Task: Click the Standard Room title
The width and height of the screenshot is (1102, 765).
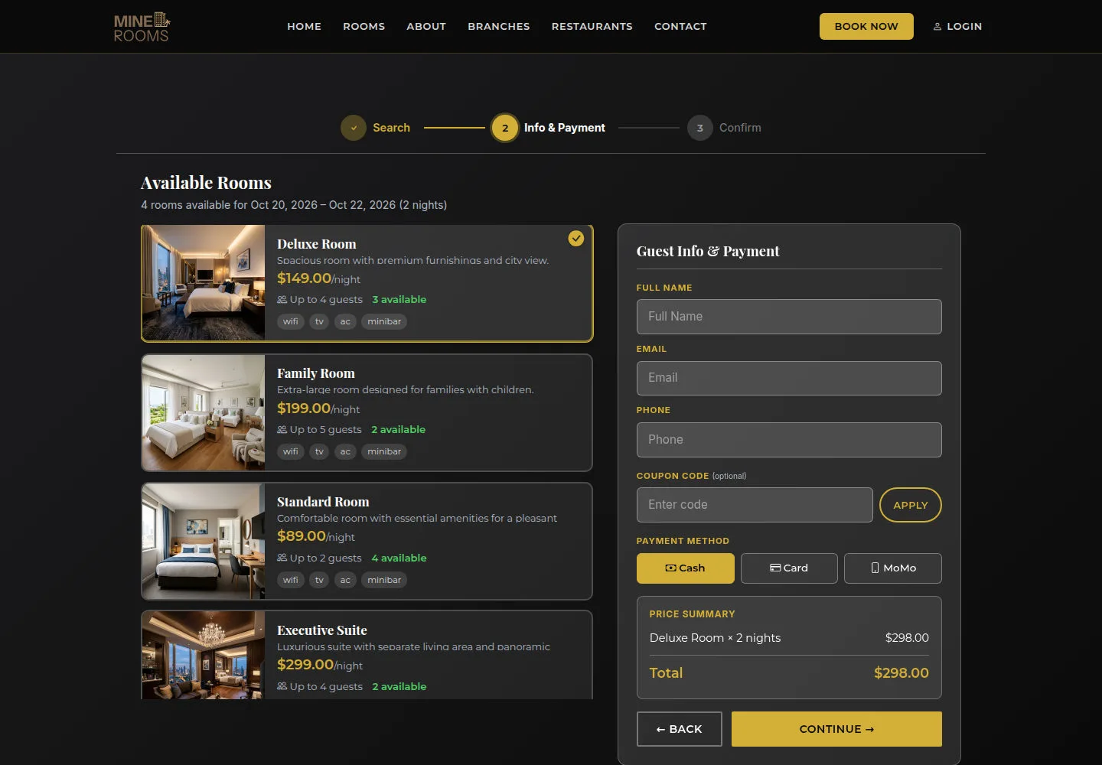Action: 323,502
